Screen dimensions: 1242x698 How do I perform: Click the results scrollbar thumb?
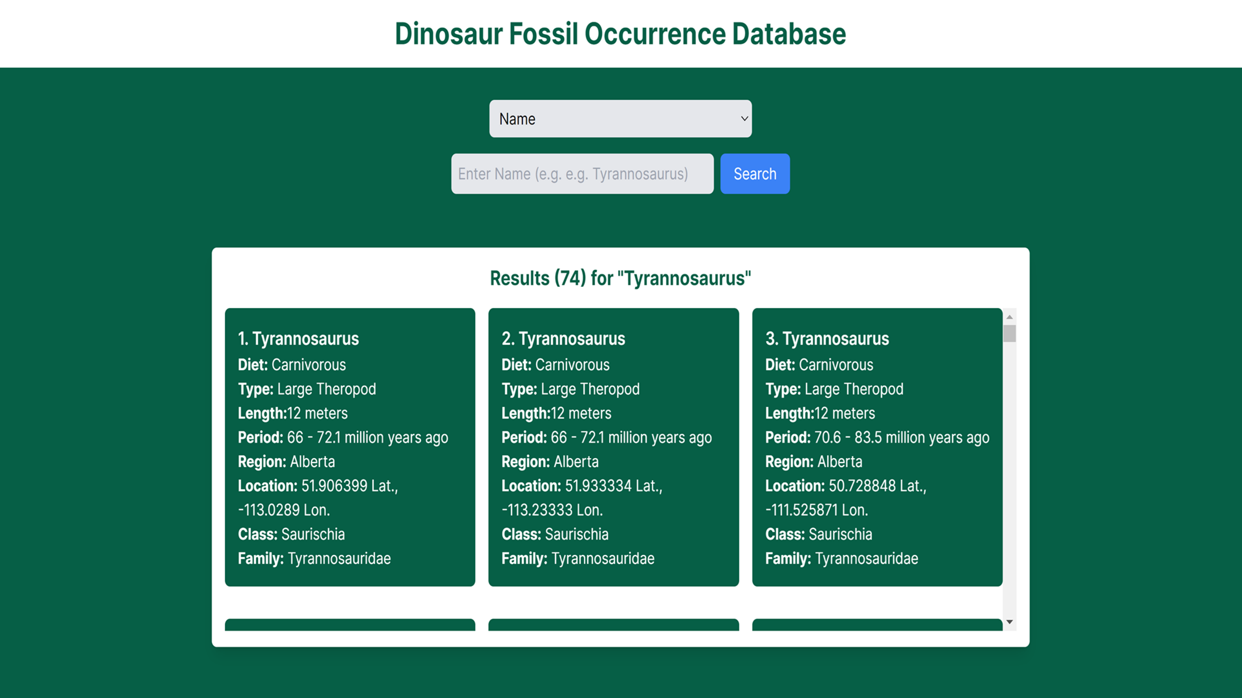click(1009, 333)
